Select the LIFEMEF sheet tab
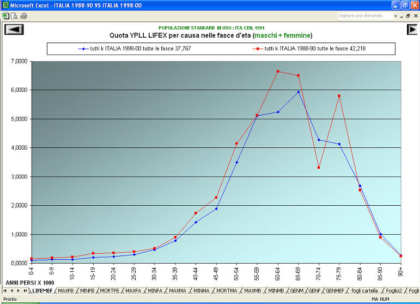The height and width of the screenshot is (304, 420). (x=42, y=290)
